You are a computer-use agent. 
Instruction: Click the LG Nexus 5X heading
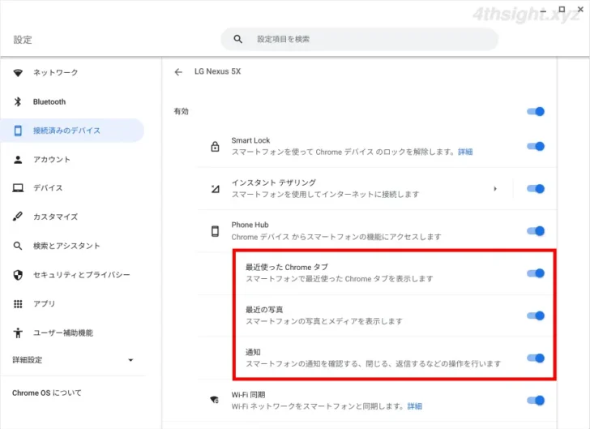point(217,71)
